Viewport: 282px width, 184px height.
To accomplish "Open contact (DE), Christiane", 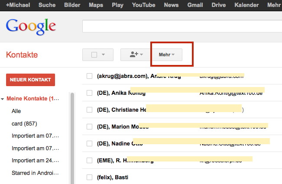I will pyautogui.click(x=122, y=110).
